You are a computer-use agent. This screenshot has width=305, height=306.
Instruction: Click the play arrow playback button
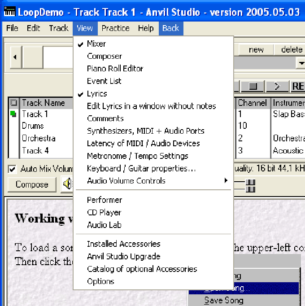[277, 86]
